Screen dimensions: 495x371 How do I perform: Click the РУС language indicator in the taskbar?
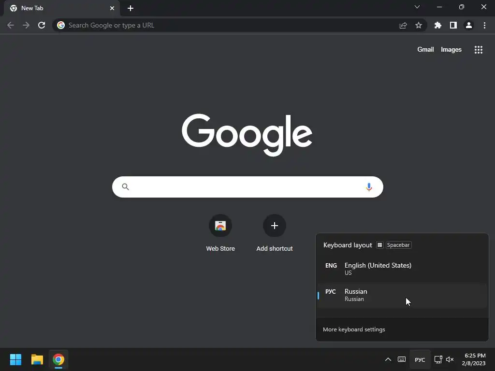click(420, 359)
